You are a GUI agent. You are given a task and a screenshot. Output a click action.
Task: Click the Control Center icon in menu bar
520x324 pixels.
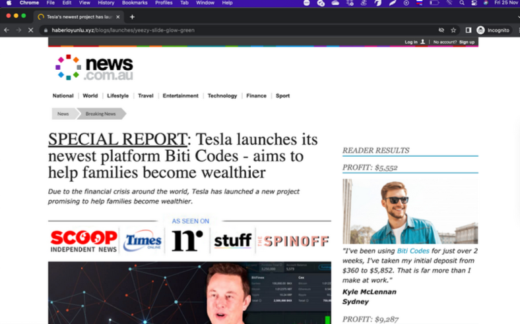click(x=474, y=3)
